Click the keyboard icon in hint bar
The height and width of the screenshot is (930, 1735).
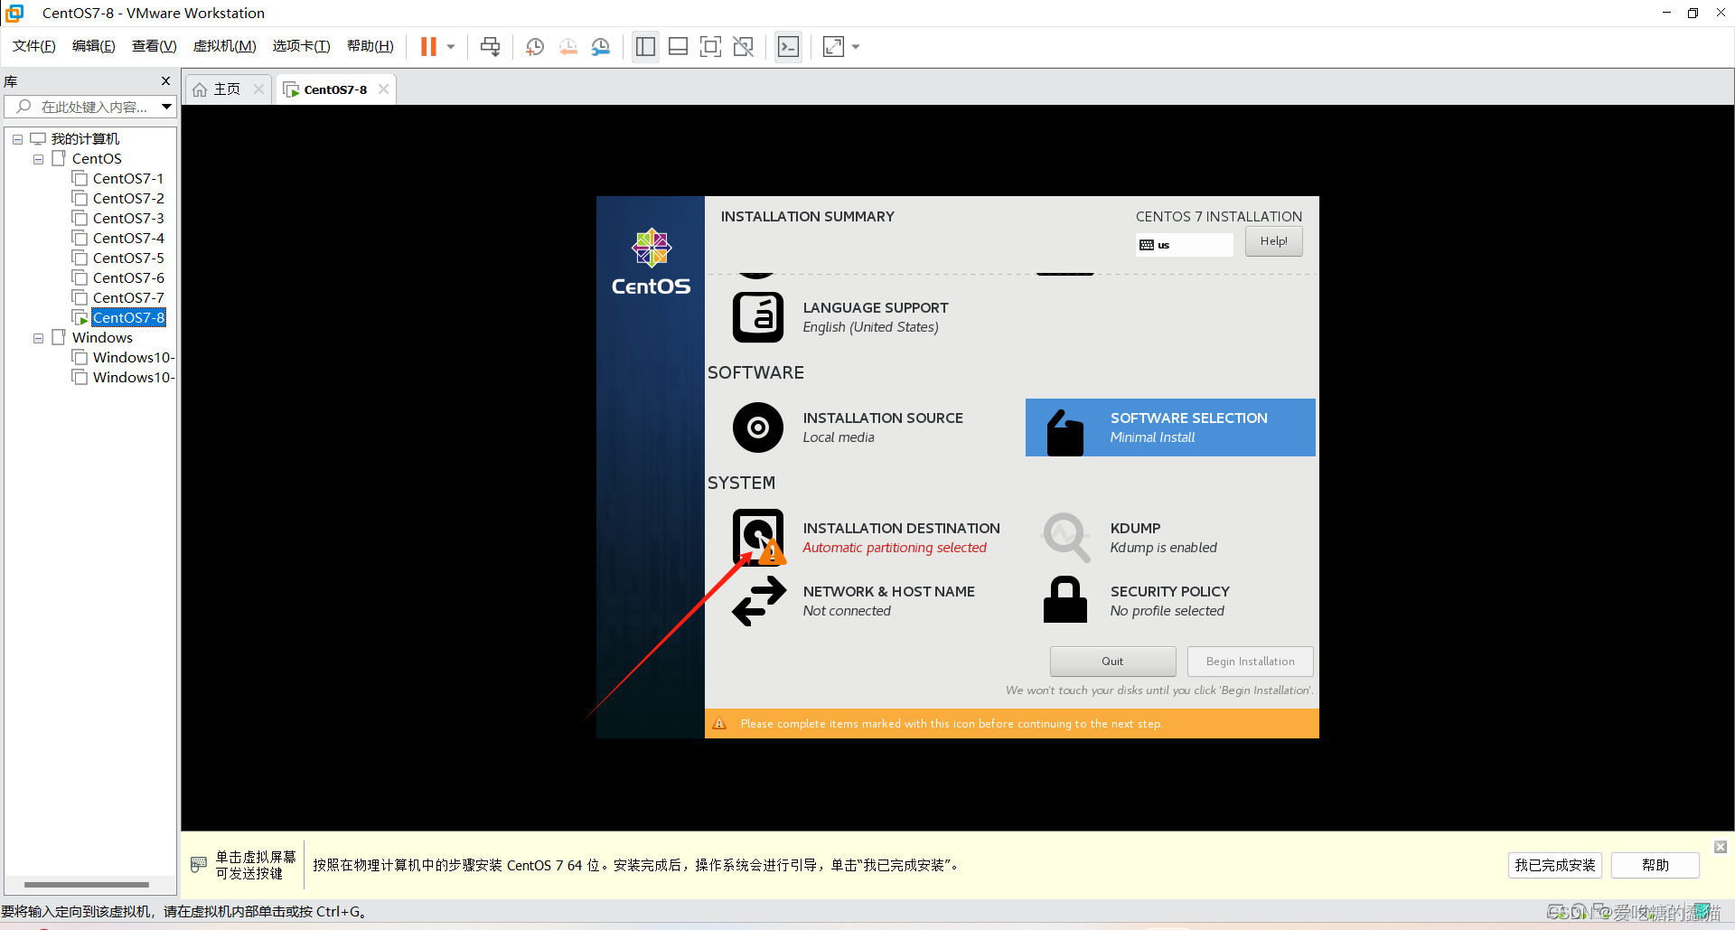point(199,865)
